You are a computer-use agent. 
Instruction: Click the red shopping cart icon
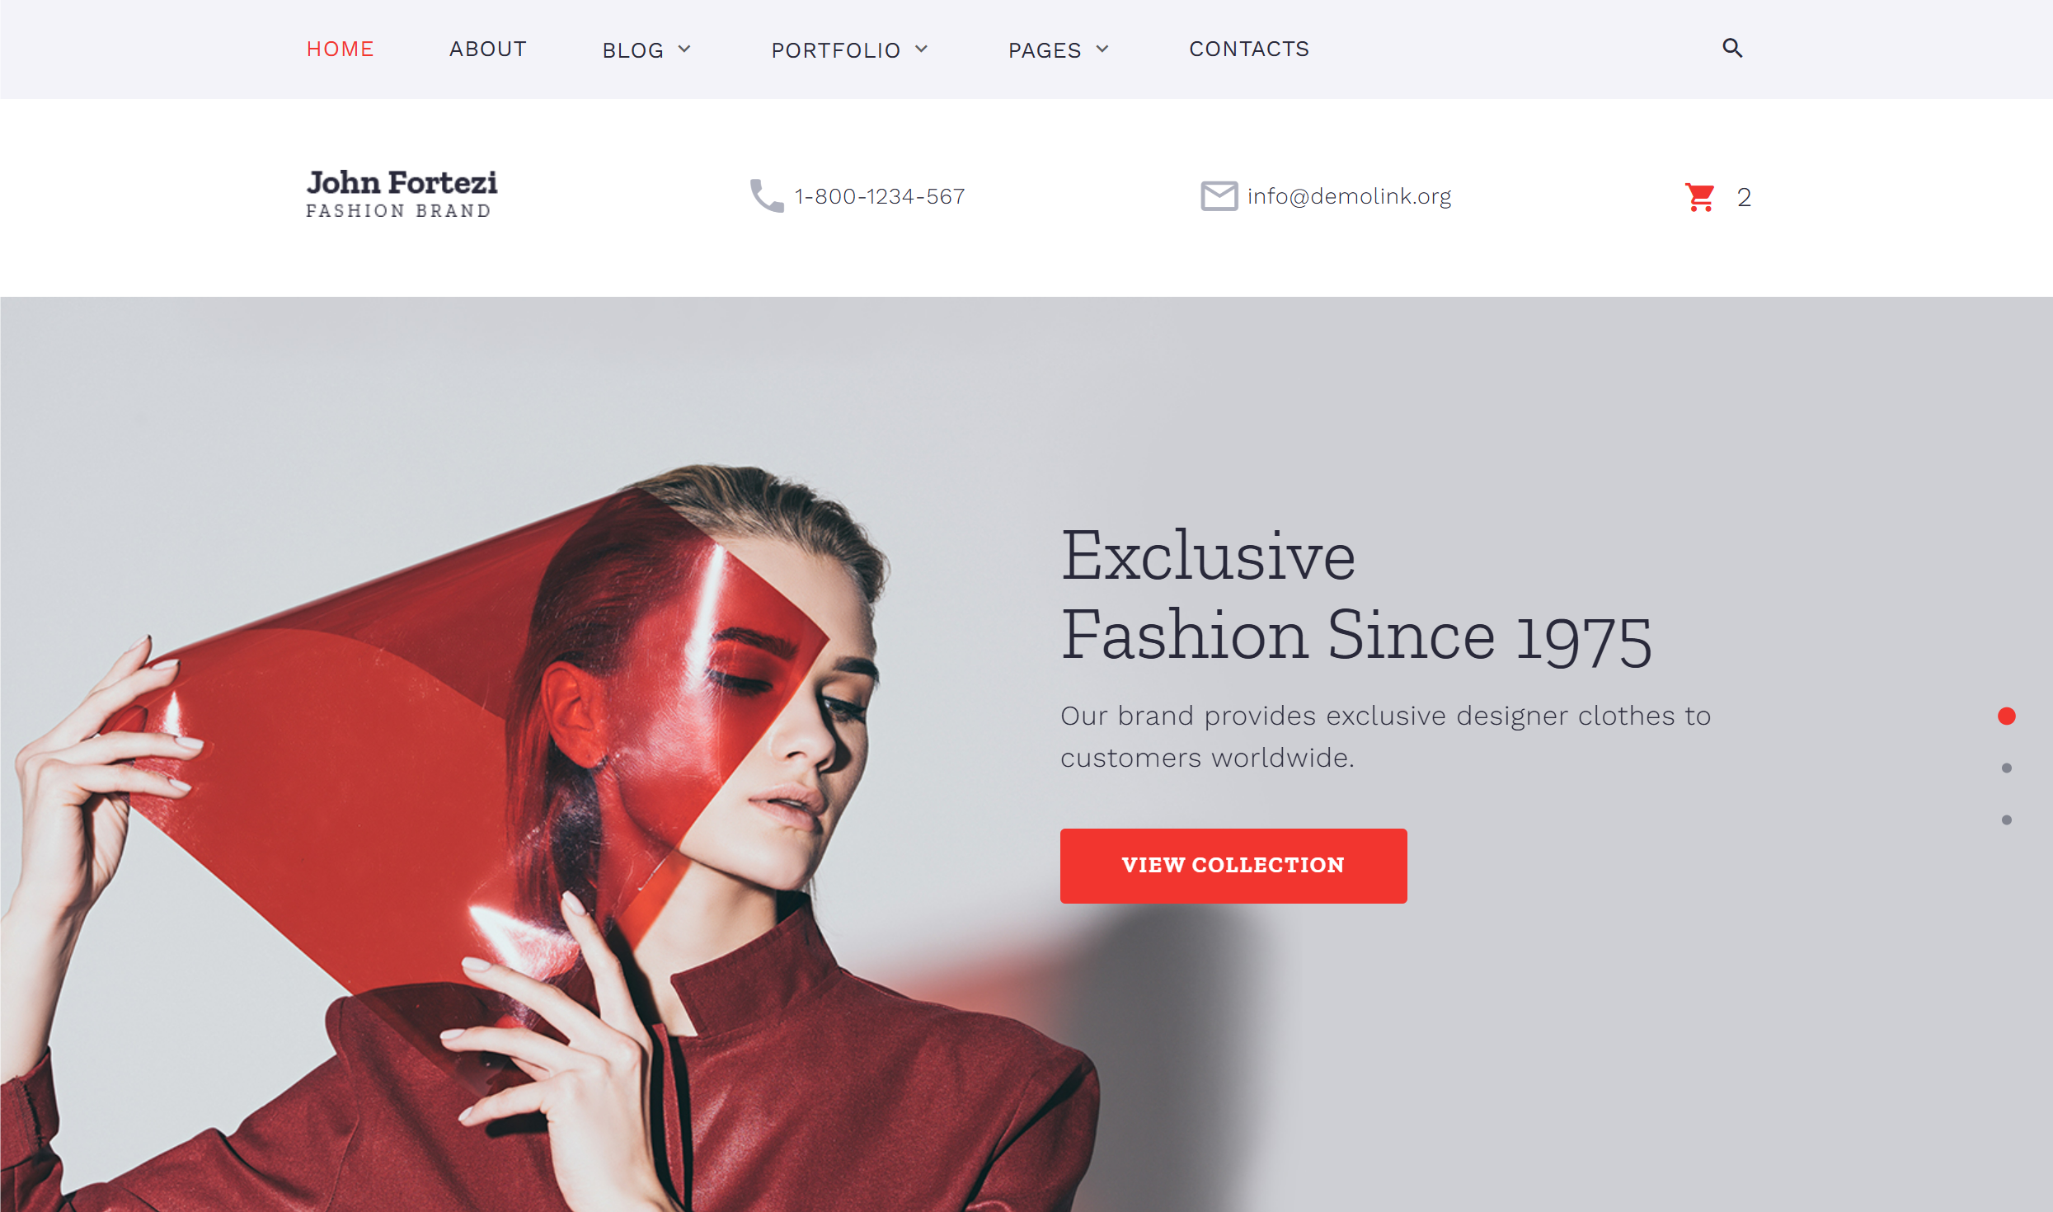tap(1700, 196)
